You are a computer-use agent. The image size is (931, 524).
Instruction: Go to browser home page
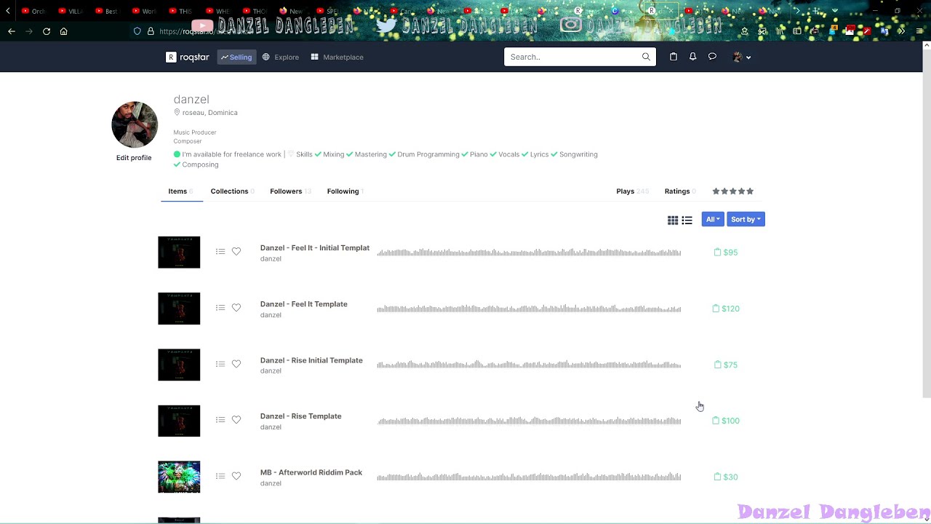click(64, 31)
